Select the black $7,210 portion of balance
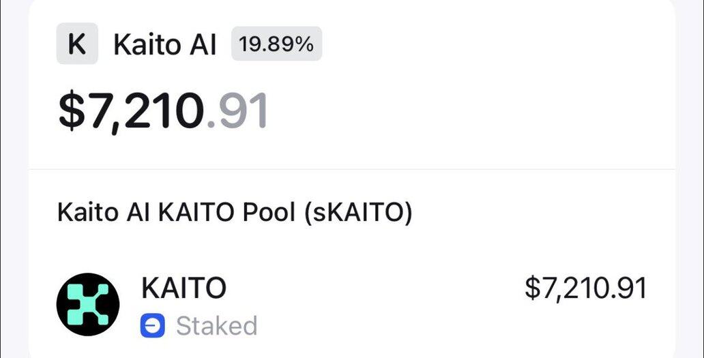The height and width of the screenshot is (358, 704). tap(133, 111)
